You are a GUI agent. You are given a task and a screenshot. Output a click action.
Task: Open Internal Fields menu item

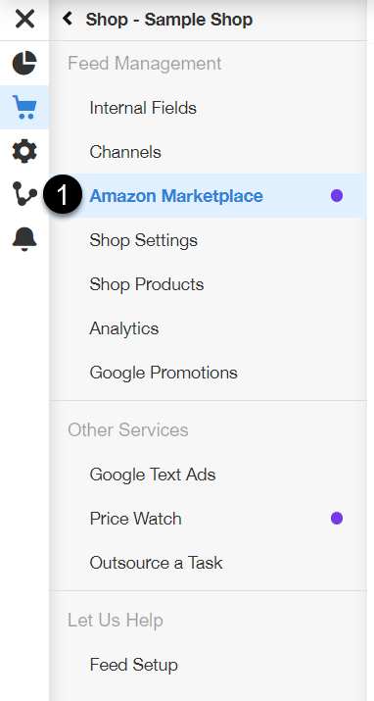[x=143, y=108]
